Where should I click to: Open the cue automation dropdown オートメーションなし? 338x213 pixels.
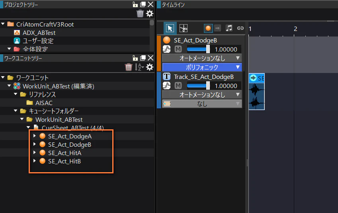(x=202, y=58)
